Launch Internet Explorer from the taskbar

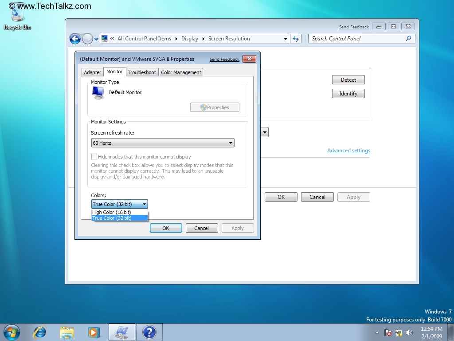(x=39, y=332)
